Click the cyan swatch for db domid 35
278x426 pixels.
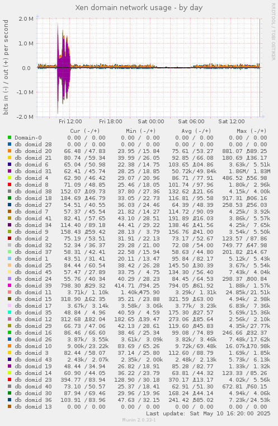10,312
